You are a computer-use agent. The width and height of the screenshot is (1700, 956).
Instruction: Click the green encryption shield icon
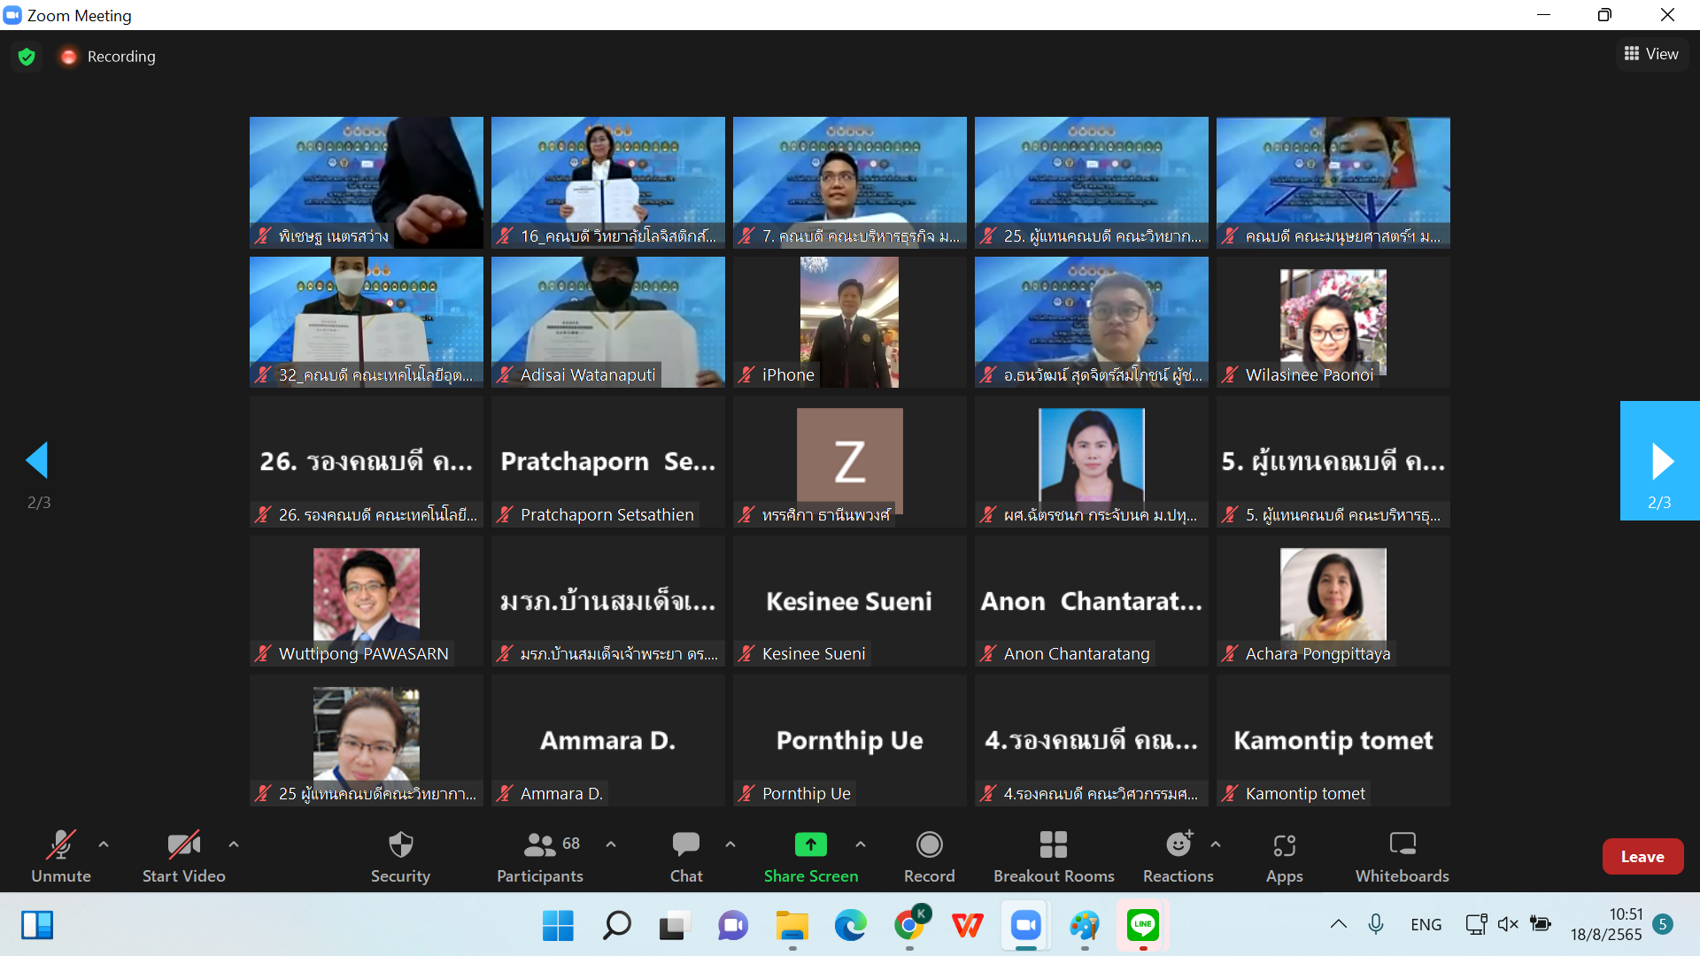[x=27, y=57]
